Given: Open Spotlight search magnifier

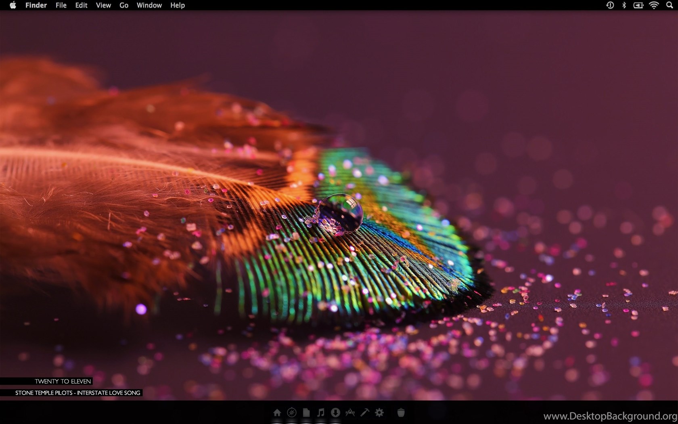Looking at the screenshot, I should [669, 5].
